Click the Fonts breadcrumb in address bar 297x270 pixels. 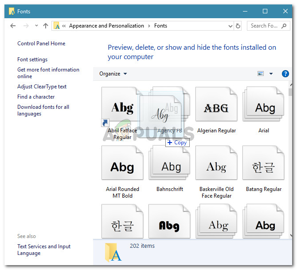click(160, 26)
